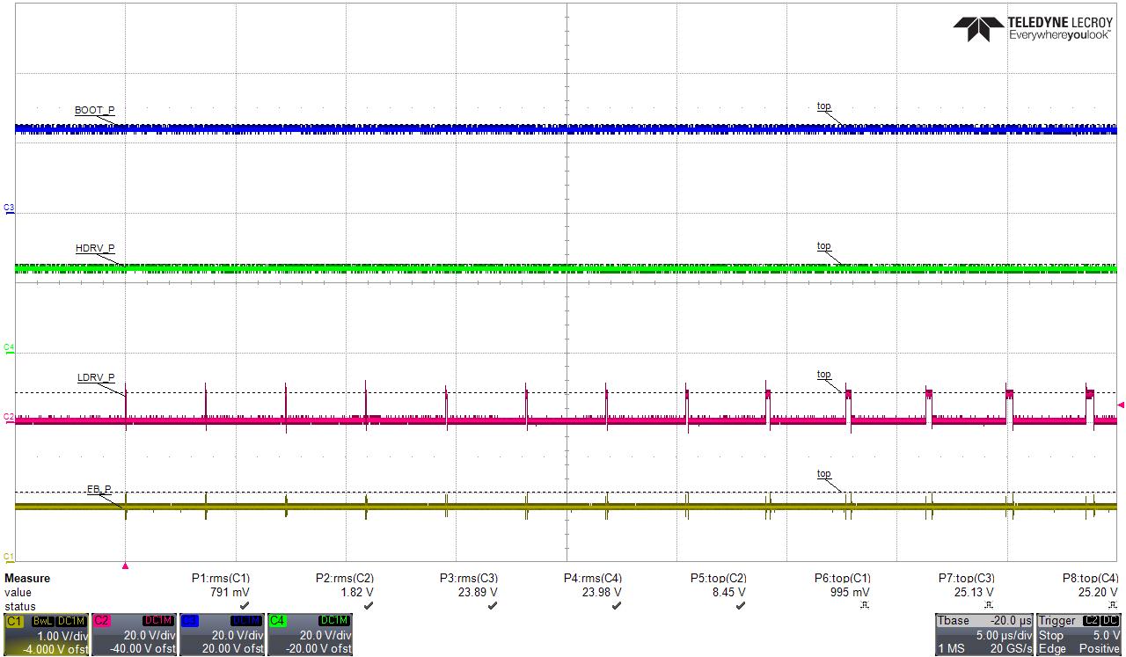The width and height of the screenshot is (1126, 657).
Task: Click the DC1M coupling badge on C4
Action: 334,621
